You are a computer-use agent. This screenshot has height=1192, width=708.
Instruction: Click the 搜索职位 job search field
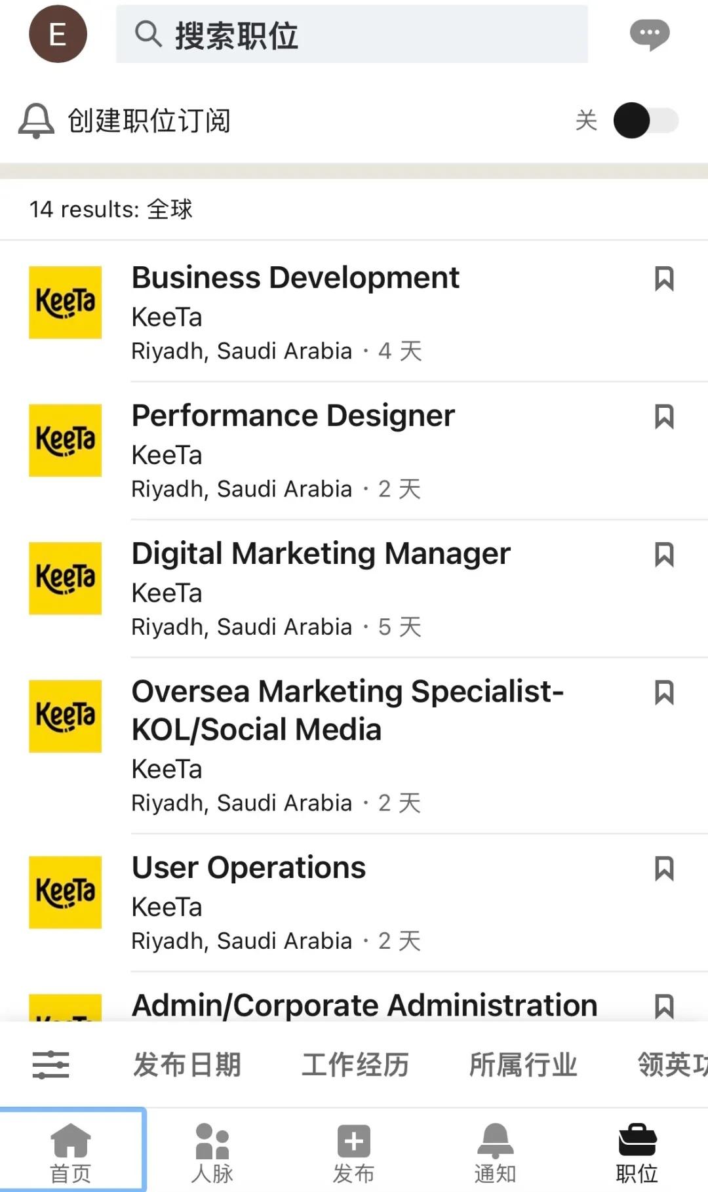(352, 34)
